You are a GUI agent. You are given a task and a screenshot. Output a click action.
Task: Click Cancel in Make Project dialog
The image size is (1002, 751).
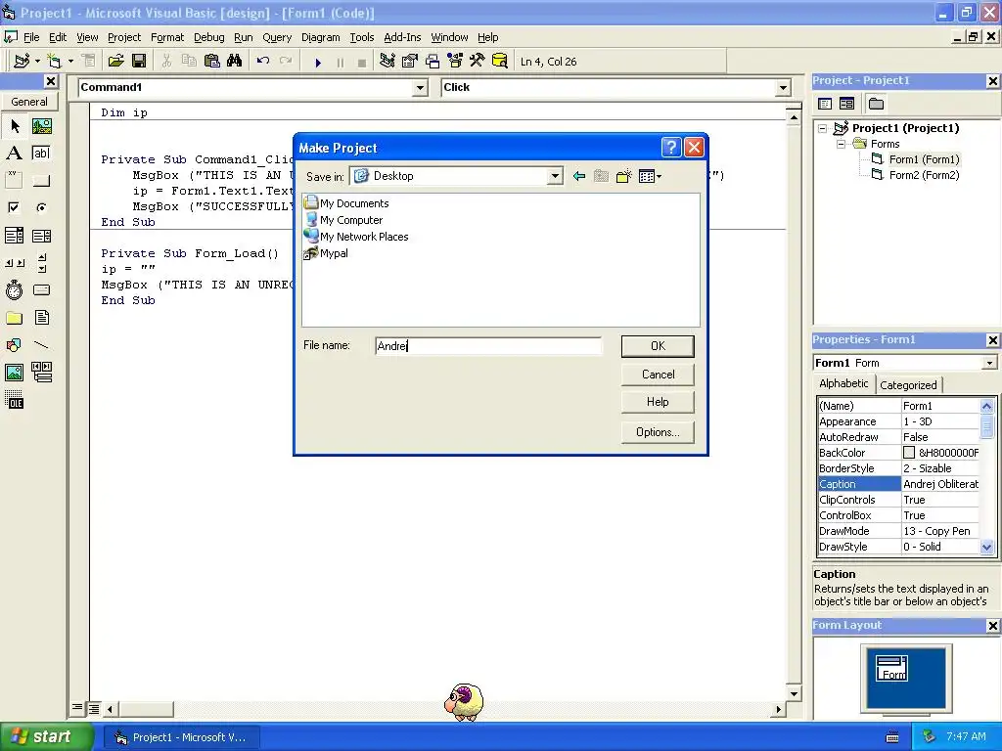pos(658,375)
